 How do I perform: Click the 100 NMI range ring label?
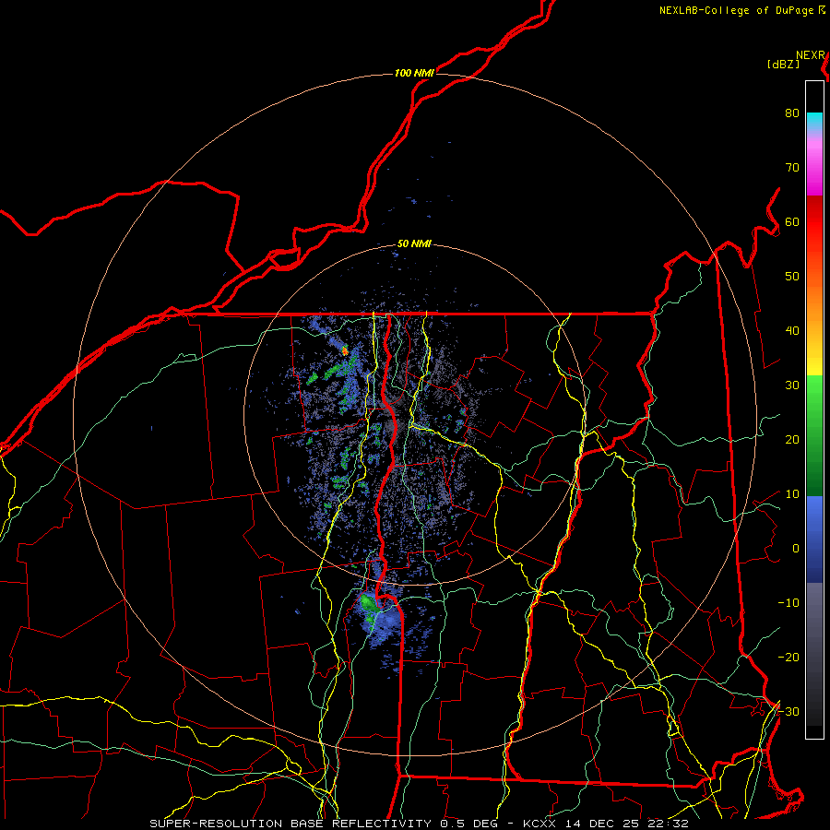414,73
